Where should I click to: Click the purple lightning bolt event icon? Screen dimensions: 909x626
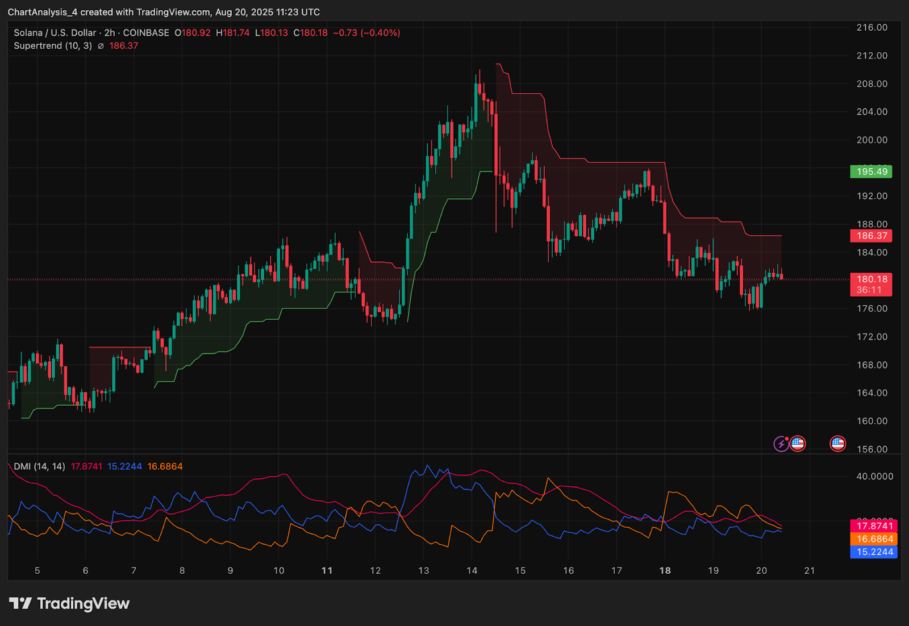click(781, 444)
